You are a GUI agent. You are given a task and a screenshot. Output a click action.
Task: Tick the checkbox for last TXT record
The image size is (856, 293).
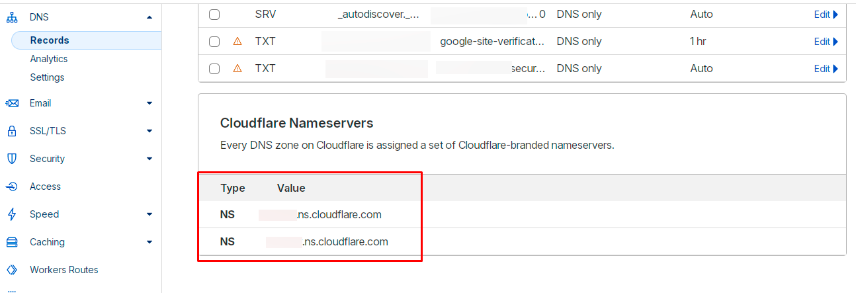(x=214, y=68)
